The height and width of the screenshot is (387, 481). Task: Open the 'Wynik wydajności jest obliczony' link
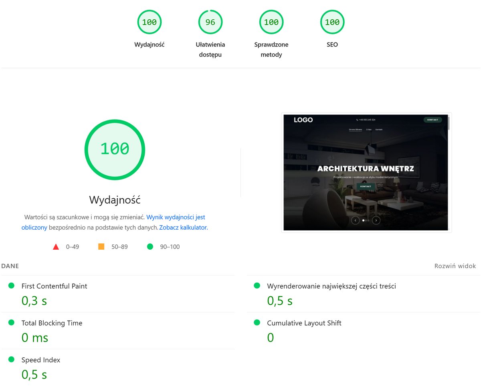tap(176, 217)
